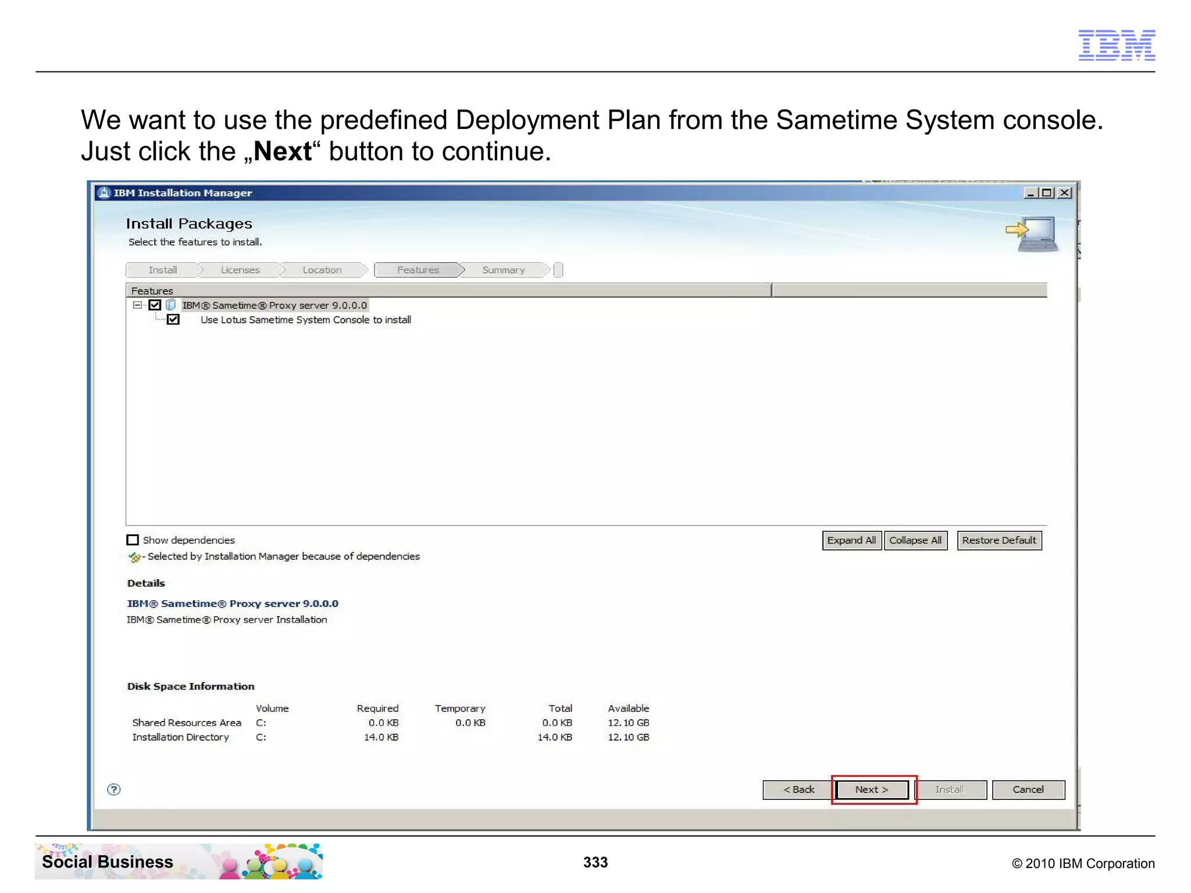Click the Back button
Viewport: 1191px width, 893px height.
(798, 790)
